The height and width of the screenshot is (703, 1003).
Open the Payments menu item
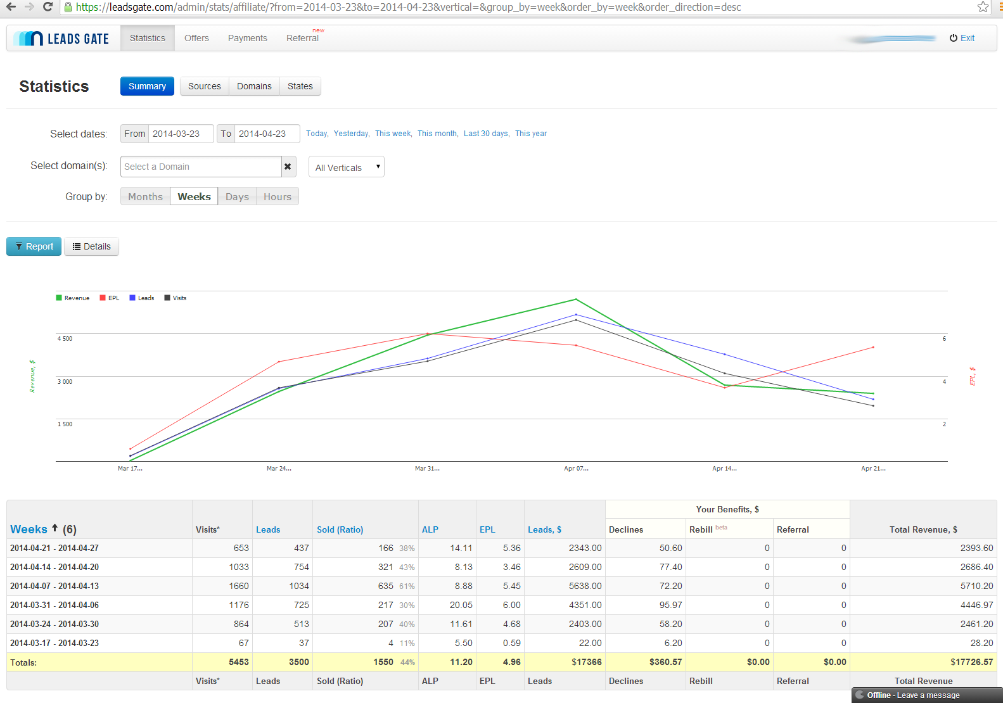click(248, 38)
